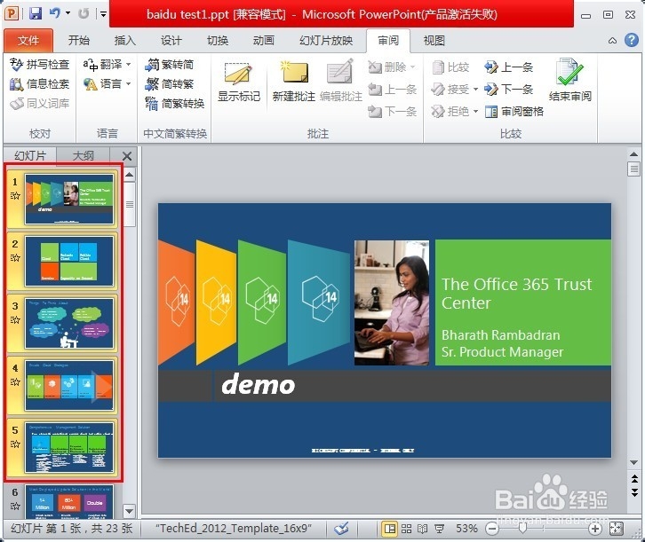
Task: Run 拼写检查 spelling check
Action: coord(39,65)
